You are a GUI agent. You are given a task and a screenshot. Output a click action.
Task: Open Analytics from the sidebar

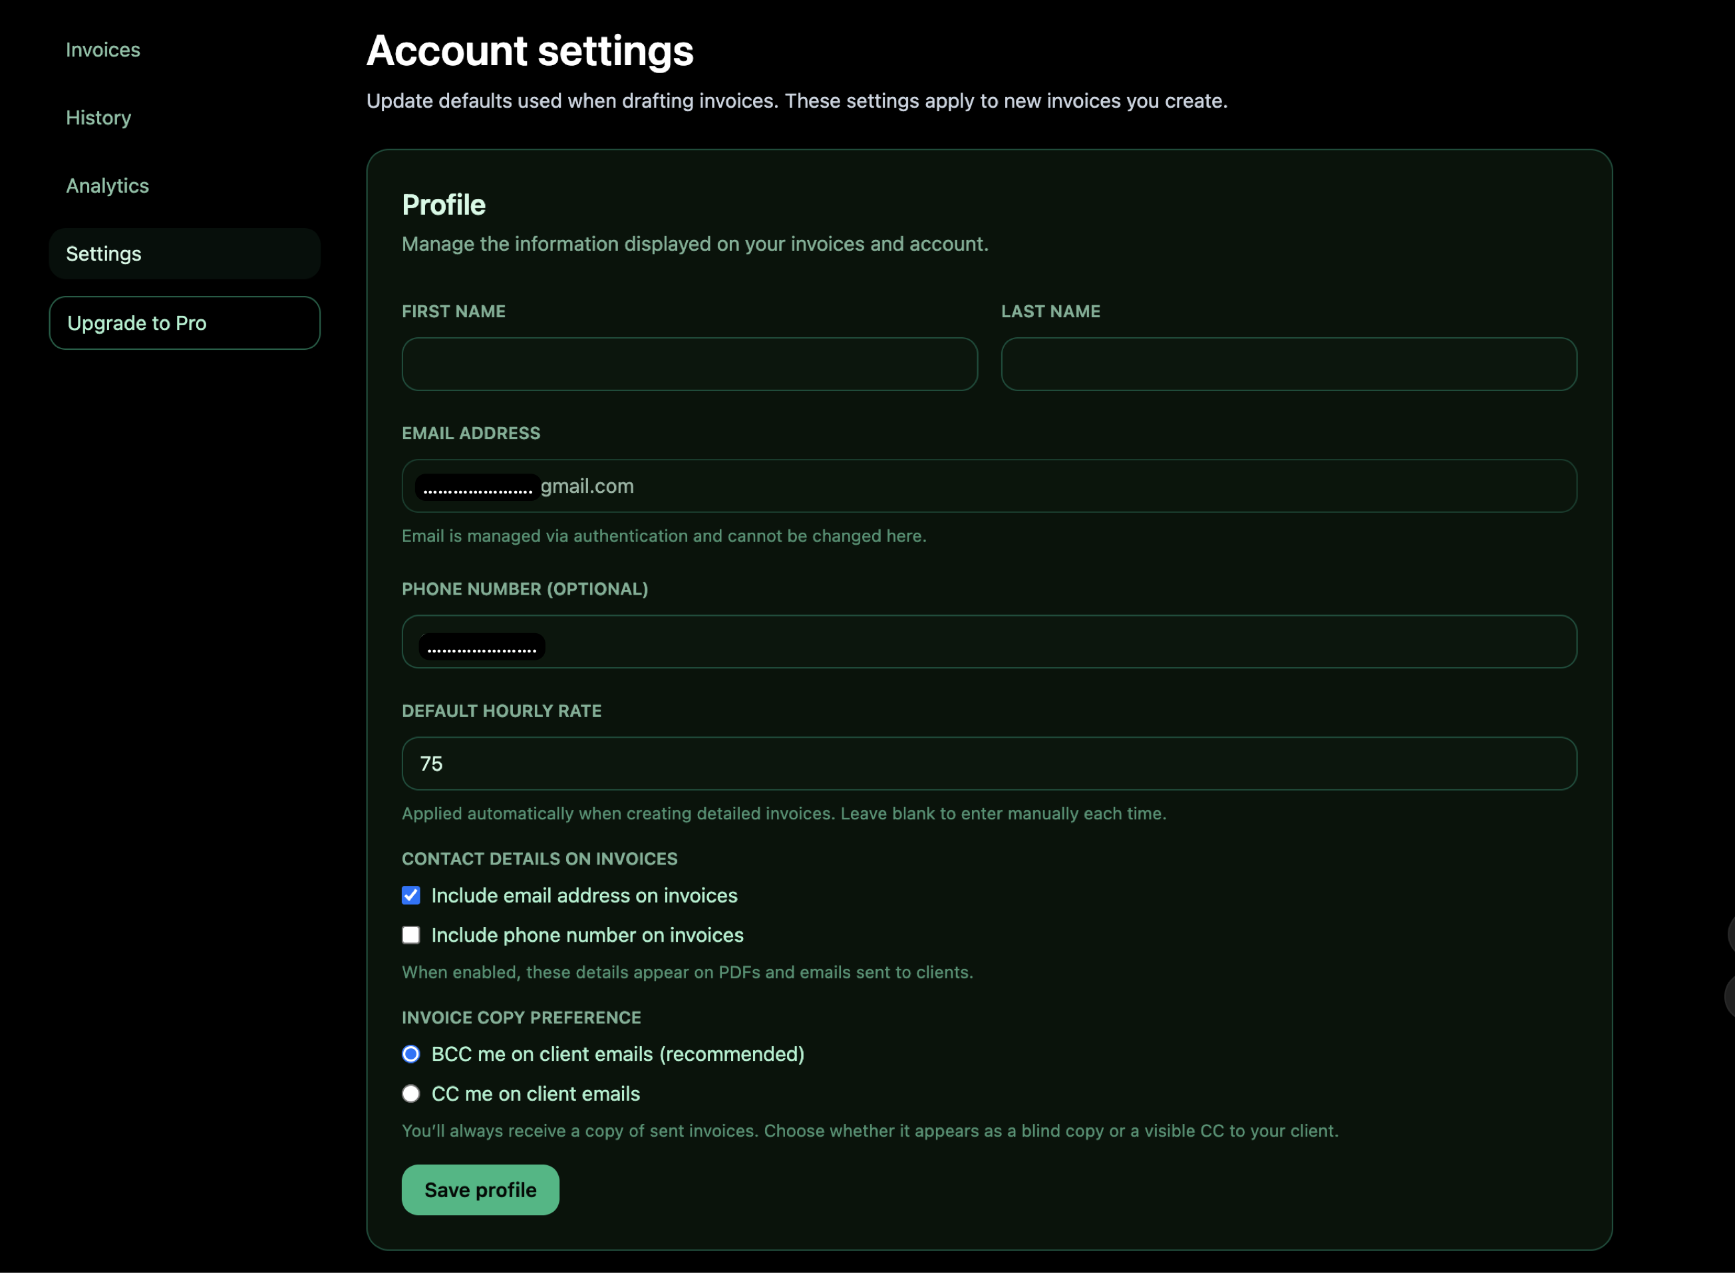107,186
